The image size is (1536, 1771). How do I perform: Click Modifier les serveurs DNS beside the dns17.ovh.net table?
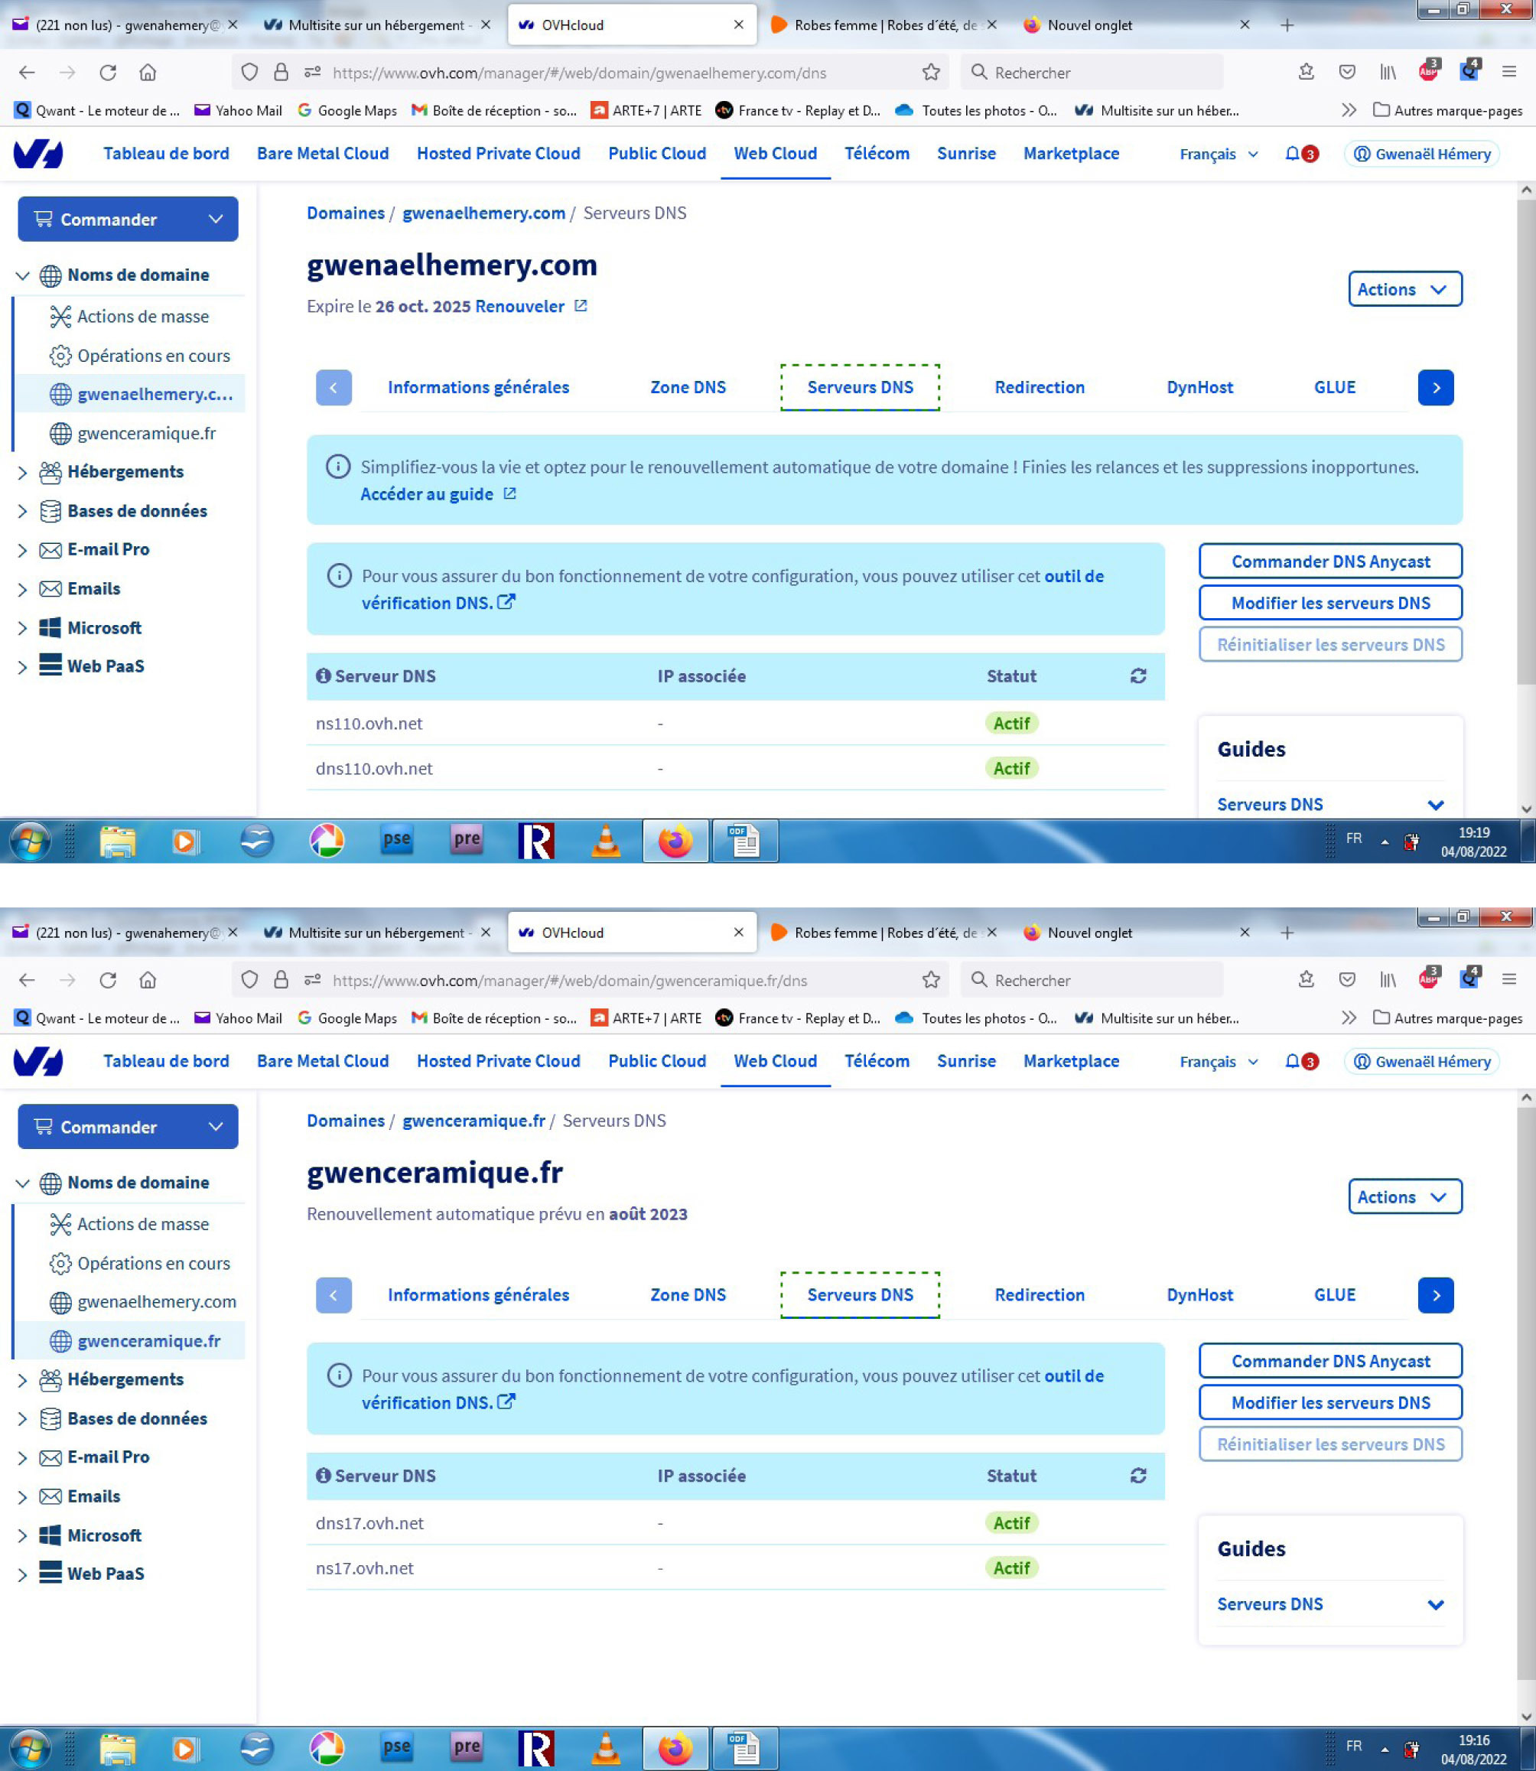click(x=1329, y=1402)
